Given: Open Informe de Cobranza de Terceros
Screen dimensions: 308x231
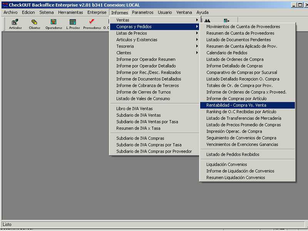Looking at the screenshot, I should [154, 85].
